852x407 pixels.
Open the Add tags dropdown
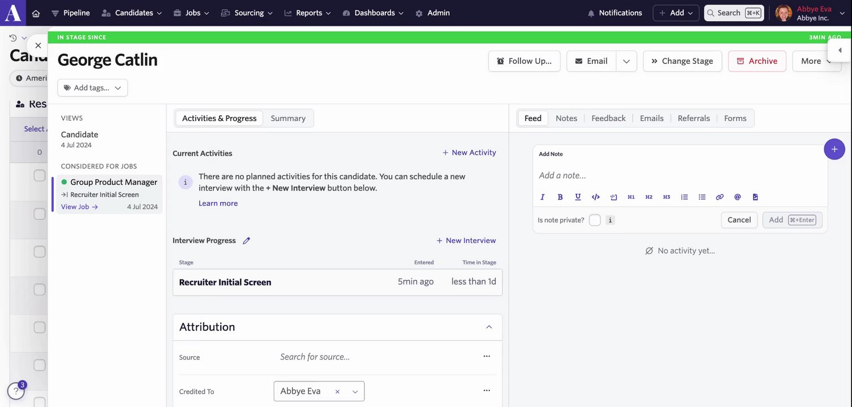click(x=92, y=88)
